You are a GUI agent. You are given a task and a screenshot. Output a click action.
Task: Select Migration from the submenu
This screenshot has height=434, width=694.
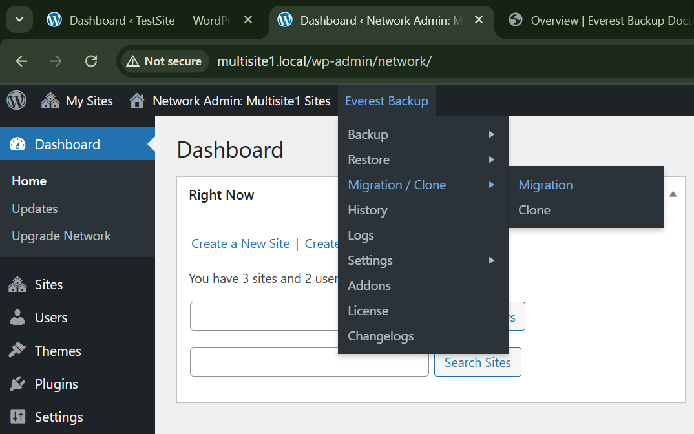click(x=545, y=185)
